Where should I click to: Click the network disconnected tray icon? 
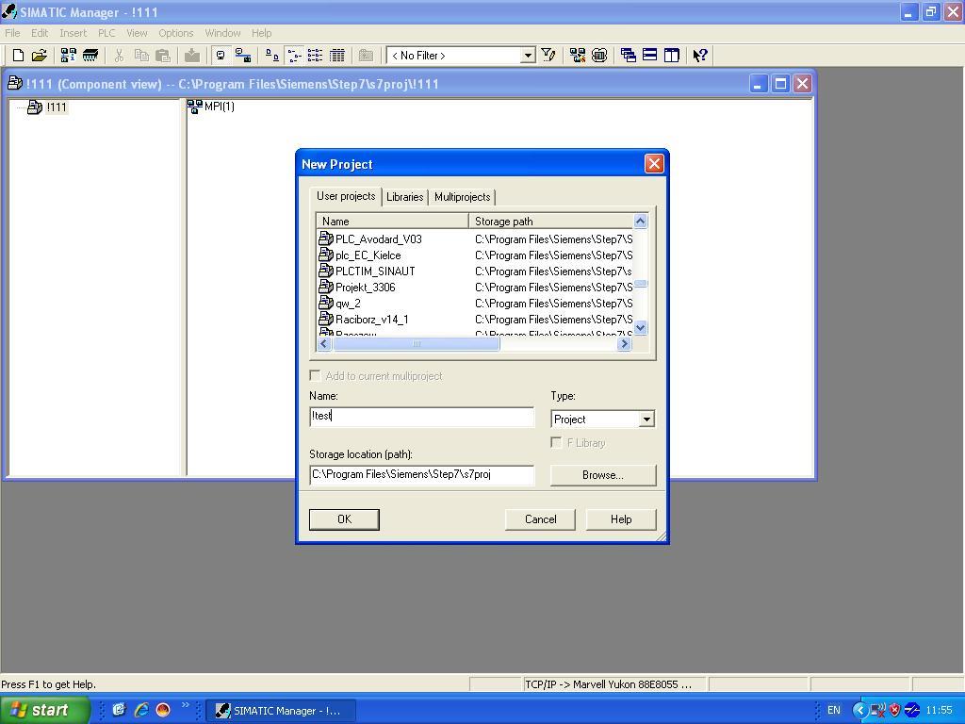click(878, 710)
